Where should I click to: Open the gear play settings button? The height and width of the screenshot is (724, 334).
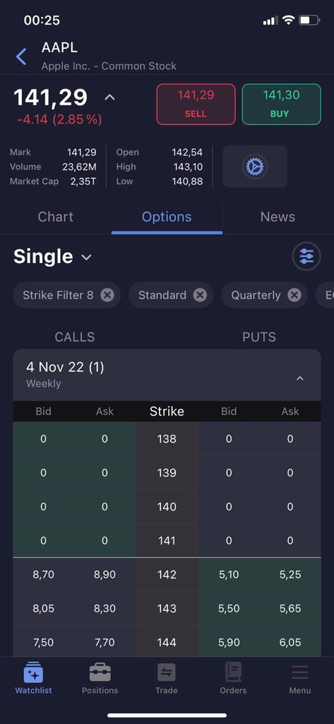pos(255,166)
